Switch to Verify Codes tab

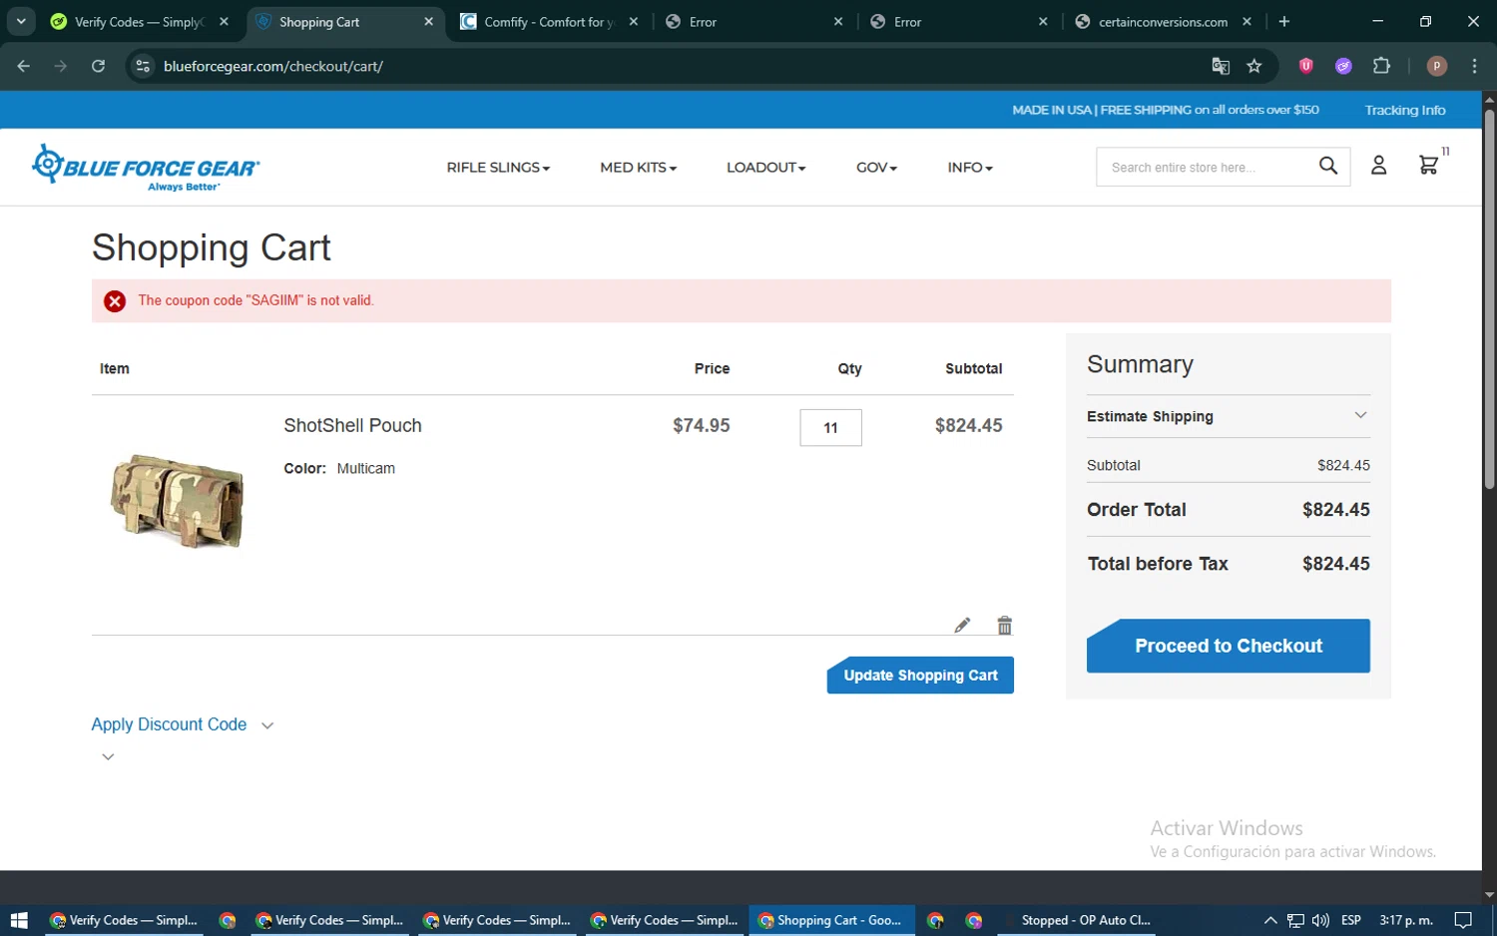[x=140, y=22]
